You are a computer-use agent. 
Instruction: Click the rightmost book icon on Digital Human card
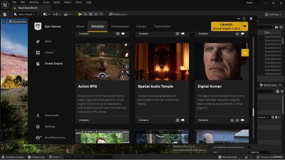click(x=237, y=120)
